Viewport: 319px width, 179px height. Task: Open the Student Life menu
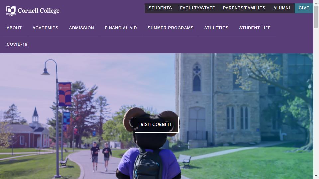[255, 28]
